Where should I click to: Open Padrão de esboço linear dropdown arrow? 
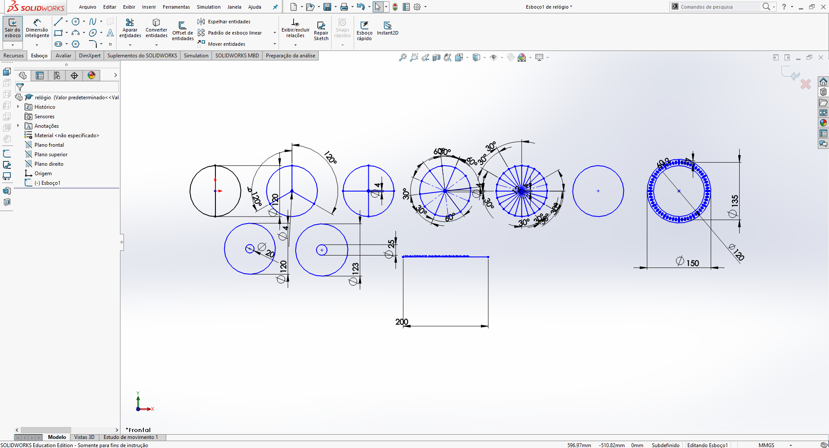click(x=275, y=33)
